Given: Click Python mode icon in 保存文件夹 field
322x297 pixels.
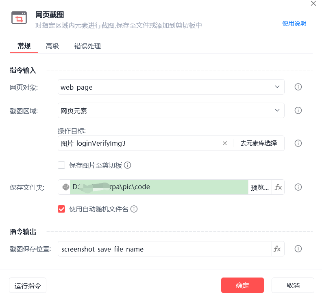Looking at the screenshot, I should (x=65, y=187).
